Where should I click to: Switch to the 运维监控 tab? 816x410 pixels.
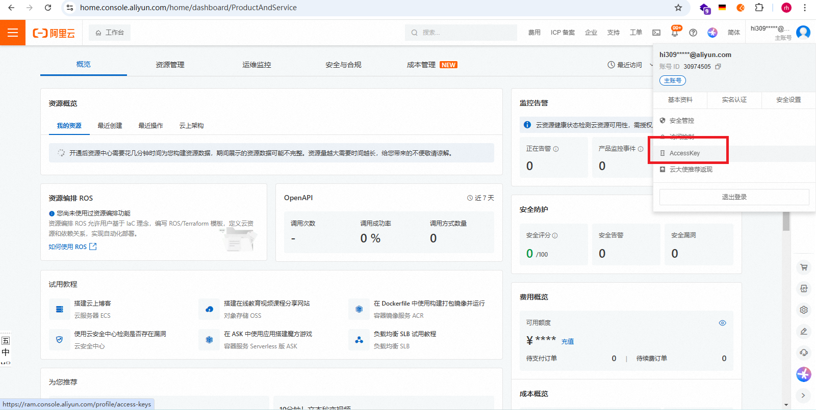pos(257,65)
